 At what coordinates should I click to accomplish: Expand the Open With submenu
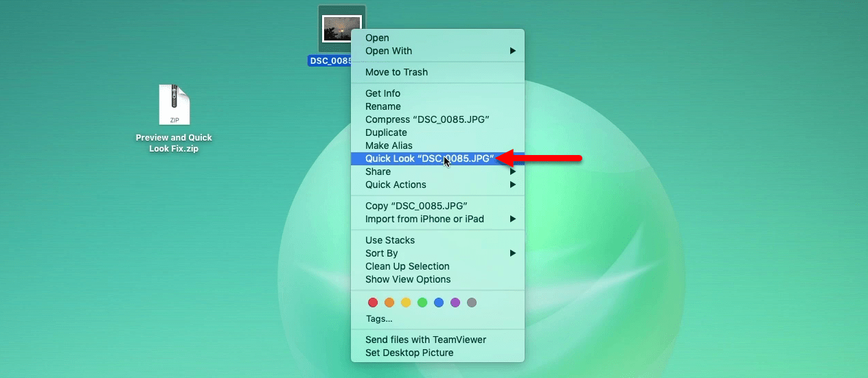coord(437,51)
